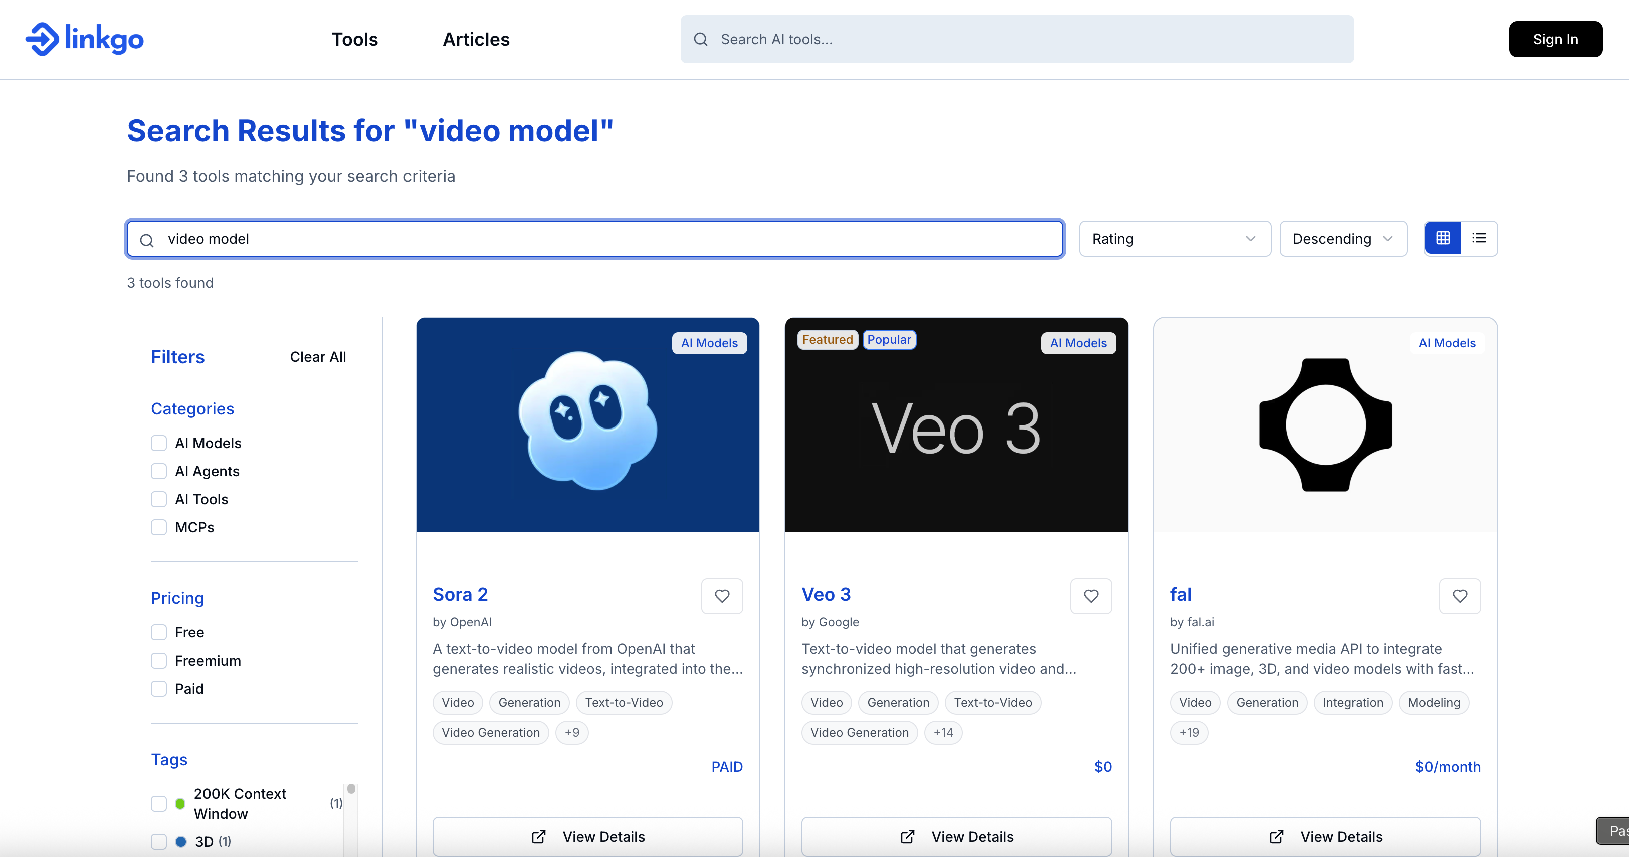Open the Descending order dropdown
Screen dimensions: 1629x857
1343,239
